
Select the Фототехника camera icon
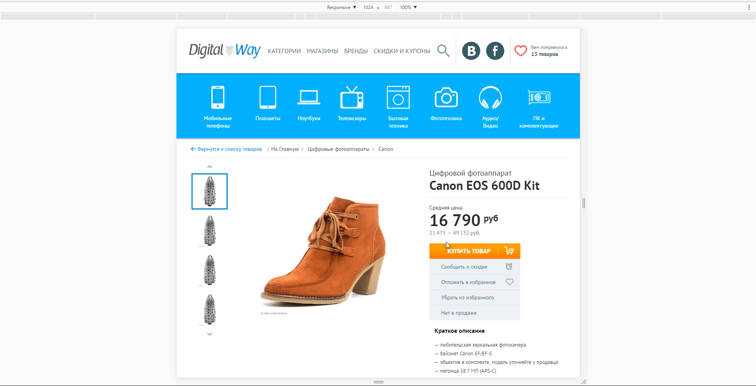(x=446, y=97)
